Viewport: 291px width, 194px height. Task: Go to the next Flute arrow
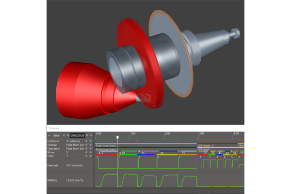coord(91,156)
